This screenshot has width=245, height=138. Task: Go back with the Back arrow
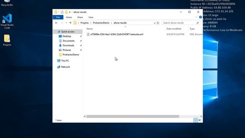pos(56,23)
